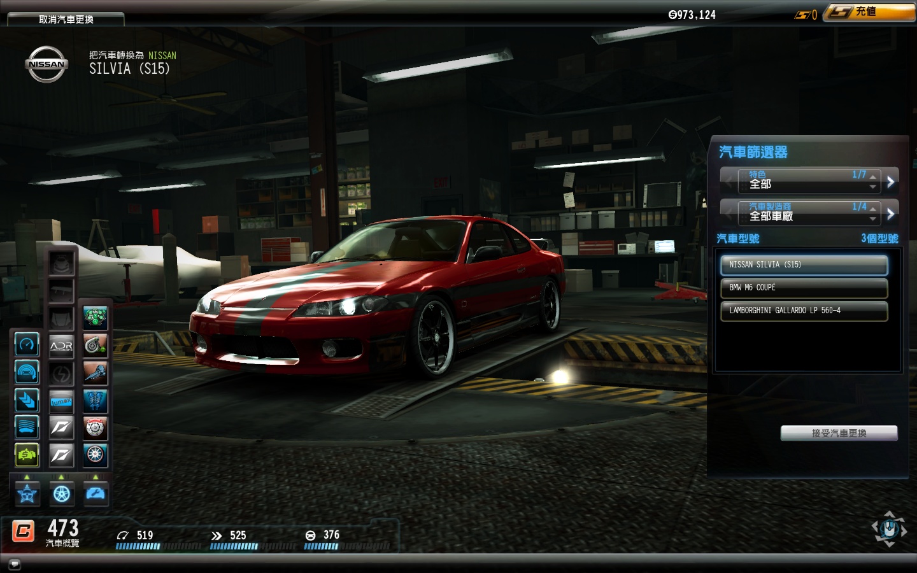917x573 pixels.
Task: Click the camera navigation compass icon
Action: pyautogui.click(x=889, y=529)
